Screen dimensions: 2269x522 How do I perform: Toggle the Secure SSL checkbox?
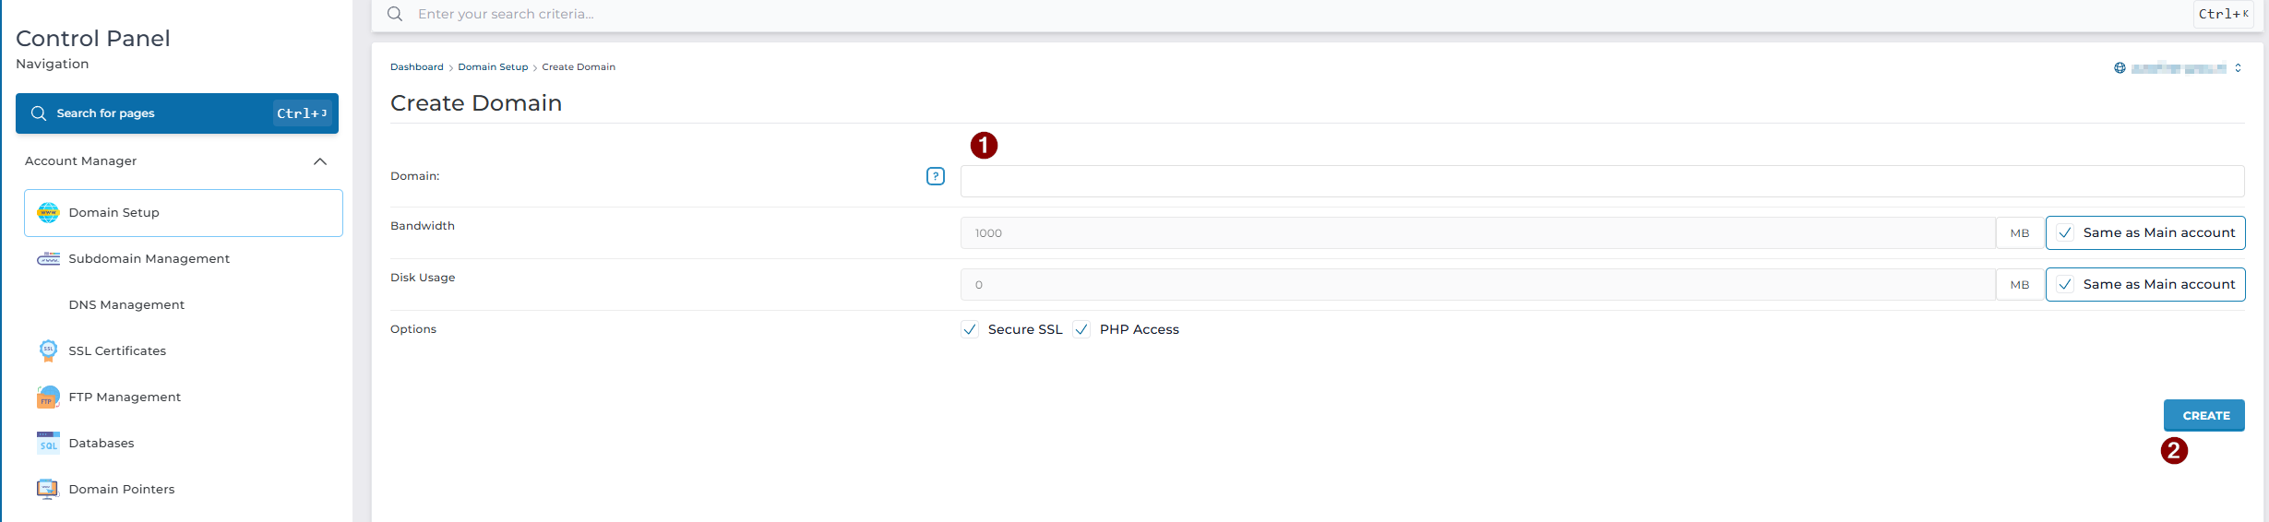pos(970,329)
